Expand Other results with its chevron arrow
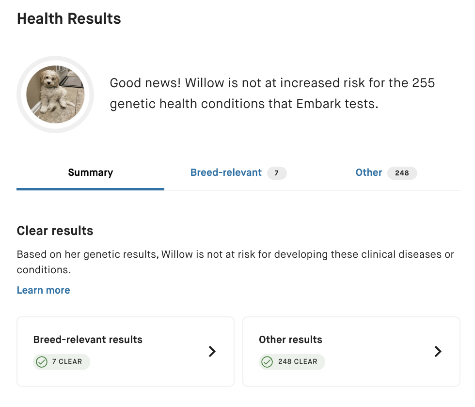The width and height of the screenshot is (475, 407). click(438, 352)
